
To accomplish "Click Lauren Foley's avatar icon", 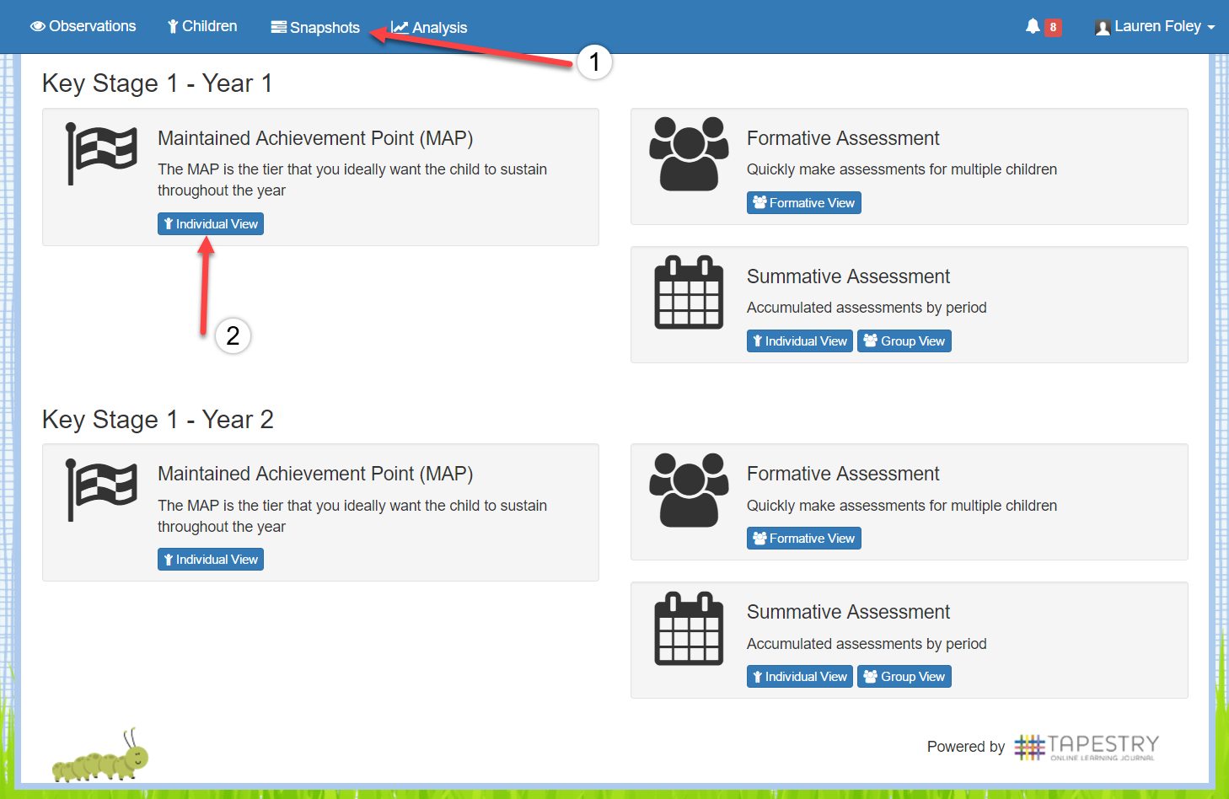I will click(x=1103, y=28).
